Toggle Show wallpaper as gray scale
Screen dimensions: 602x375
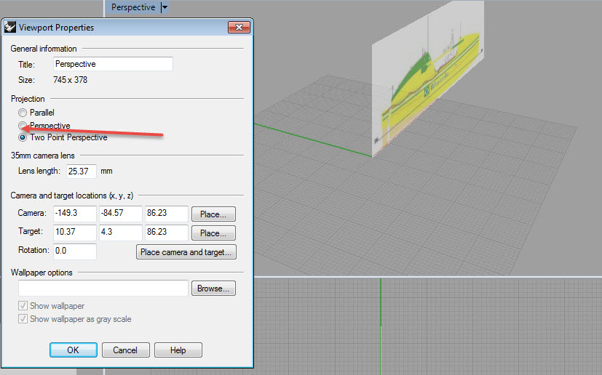tap(23, 319)
